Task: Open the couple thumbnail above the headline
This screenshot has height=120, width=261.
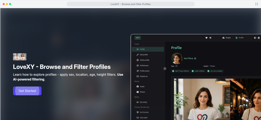Action: pyautogui.click(x=20, y=57)
